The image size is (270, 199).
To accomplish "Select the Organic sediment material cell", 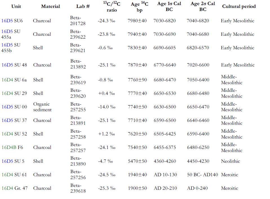I will click(42, 107).
